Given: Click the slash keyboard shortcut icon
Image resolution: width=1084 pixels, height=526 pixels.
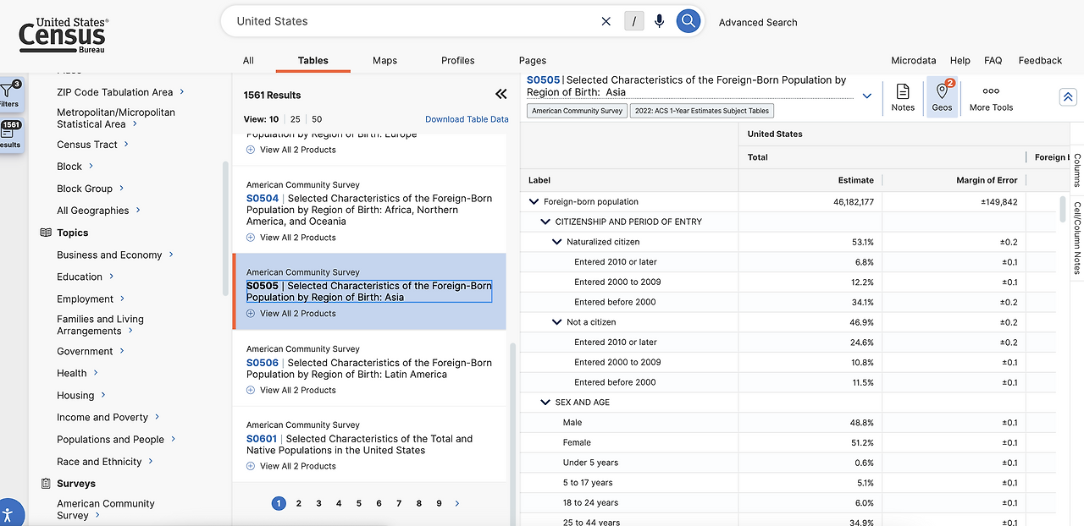Looking at the screenshot, I should pos(633,21).
